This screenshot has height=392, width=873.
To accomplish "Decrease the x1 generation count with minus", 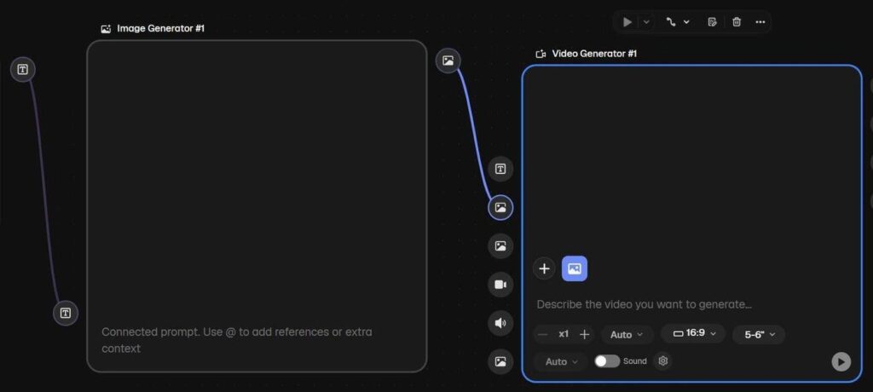I will tap(543, 335).
